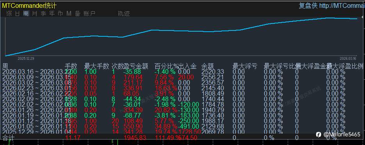
Task: Click the -491.00 withdrawal value
Action: tap(189, 126)
